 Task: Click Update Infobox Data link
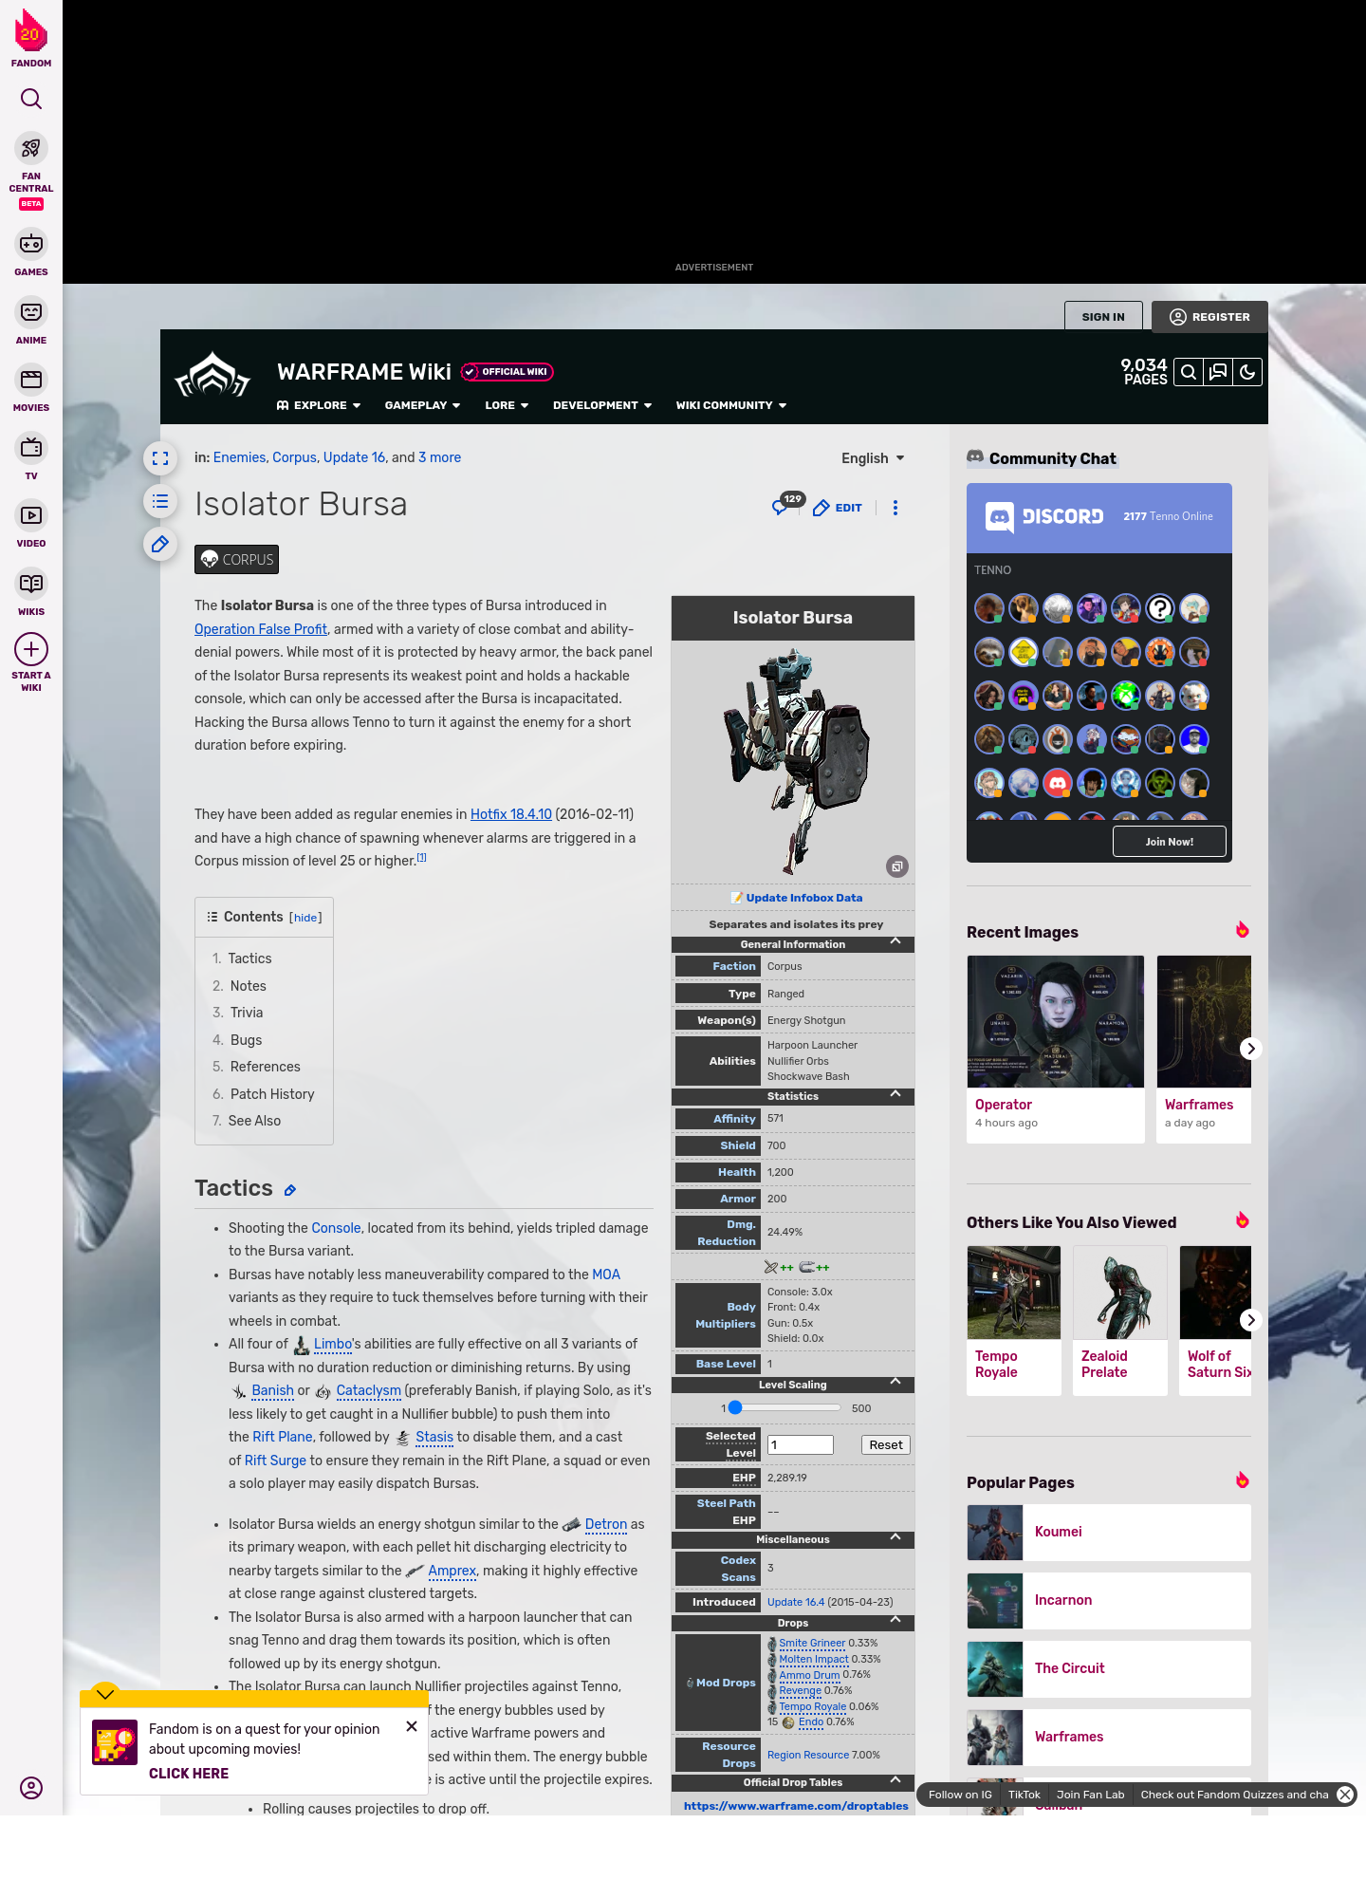(x=804, y=898)
